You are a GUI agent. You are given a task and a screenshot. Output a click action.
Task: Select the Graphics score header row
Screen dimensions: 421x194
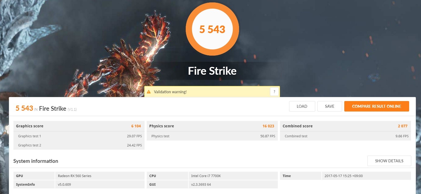pyautogui.click(x=79, y=126)
